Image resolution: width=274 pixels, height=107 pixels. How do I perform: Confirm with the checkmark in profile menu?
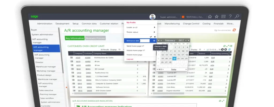coord(151,36)
